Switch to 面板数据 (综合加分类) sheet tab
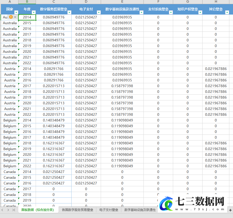The width and height of the screenshot is (233, 218). (x=37, y=210)
